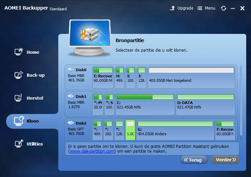Select the D: DATA 921.47GB partition
The height and width of the screenshot is (177, 251).
tap(205, 104)
